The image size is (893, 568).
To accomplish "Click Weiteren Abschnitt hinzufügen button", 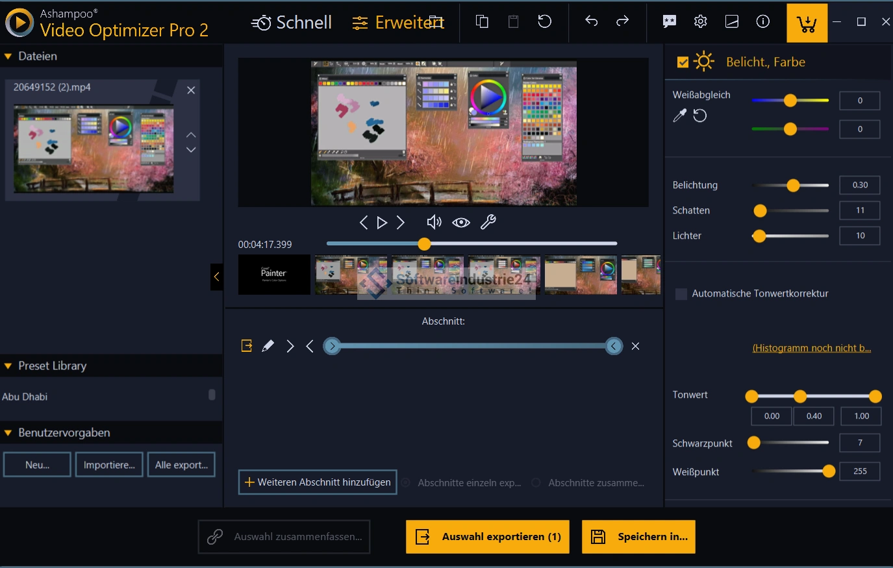I will [x=318, y=482].
